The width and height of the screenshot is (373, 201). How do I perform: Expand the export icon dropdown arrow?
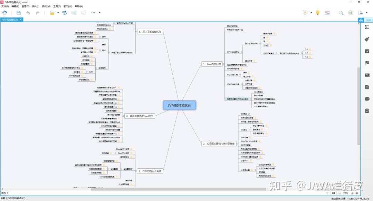tap(366, 13)
